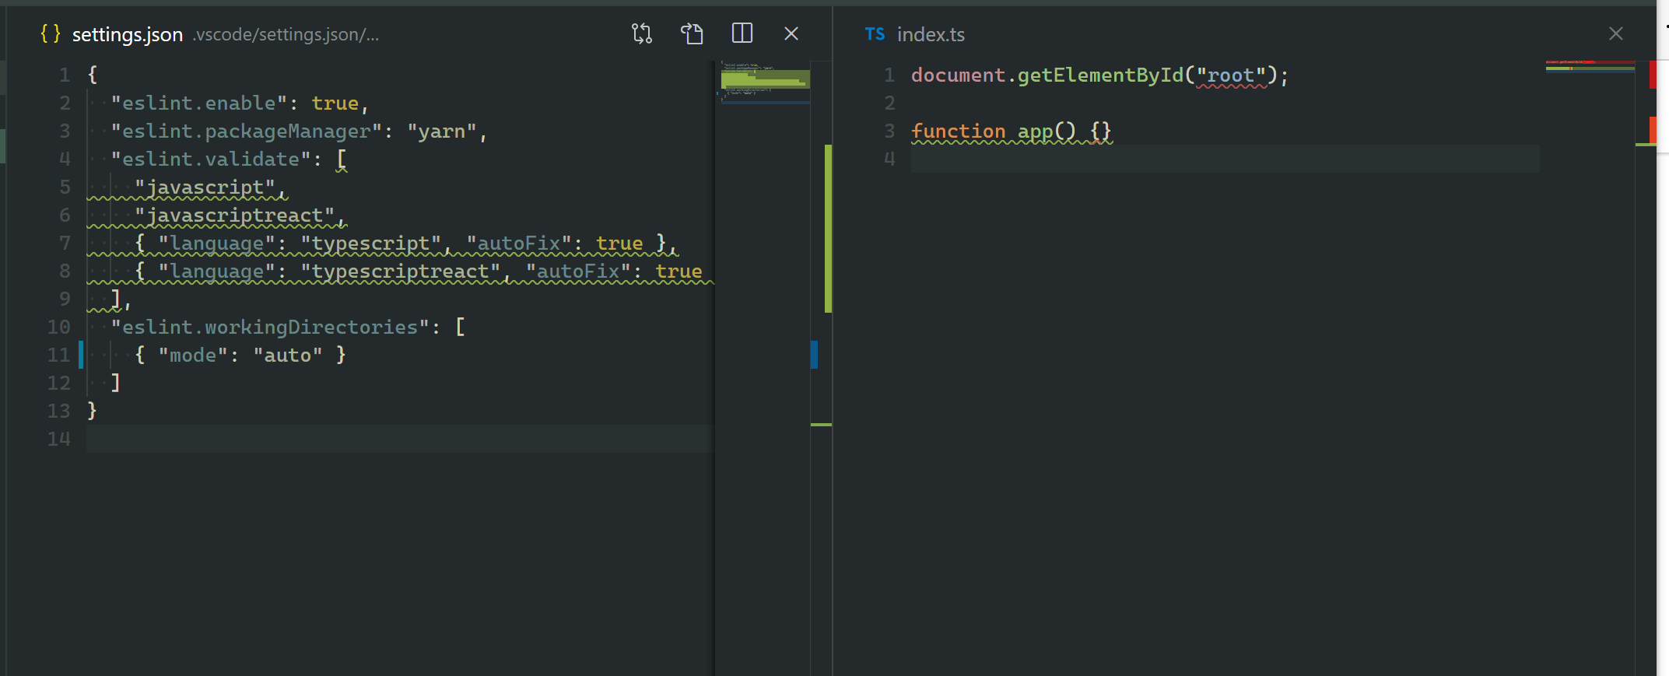Click line number 10 in settings.json gutter

coord(58,327)
